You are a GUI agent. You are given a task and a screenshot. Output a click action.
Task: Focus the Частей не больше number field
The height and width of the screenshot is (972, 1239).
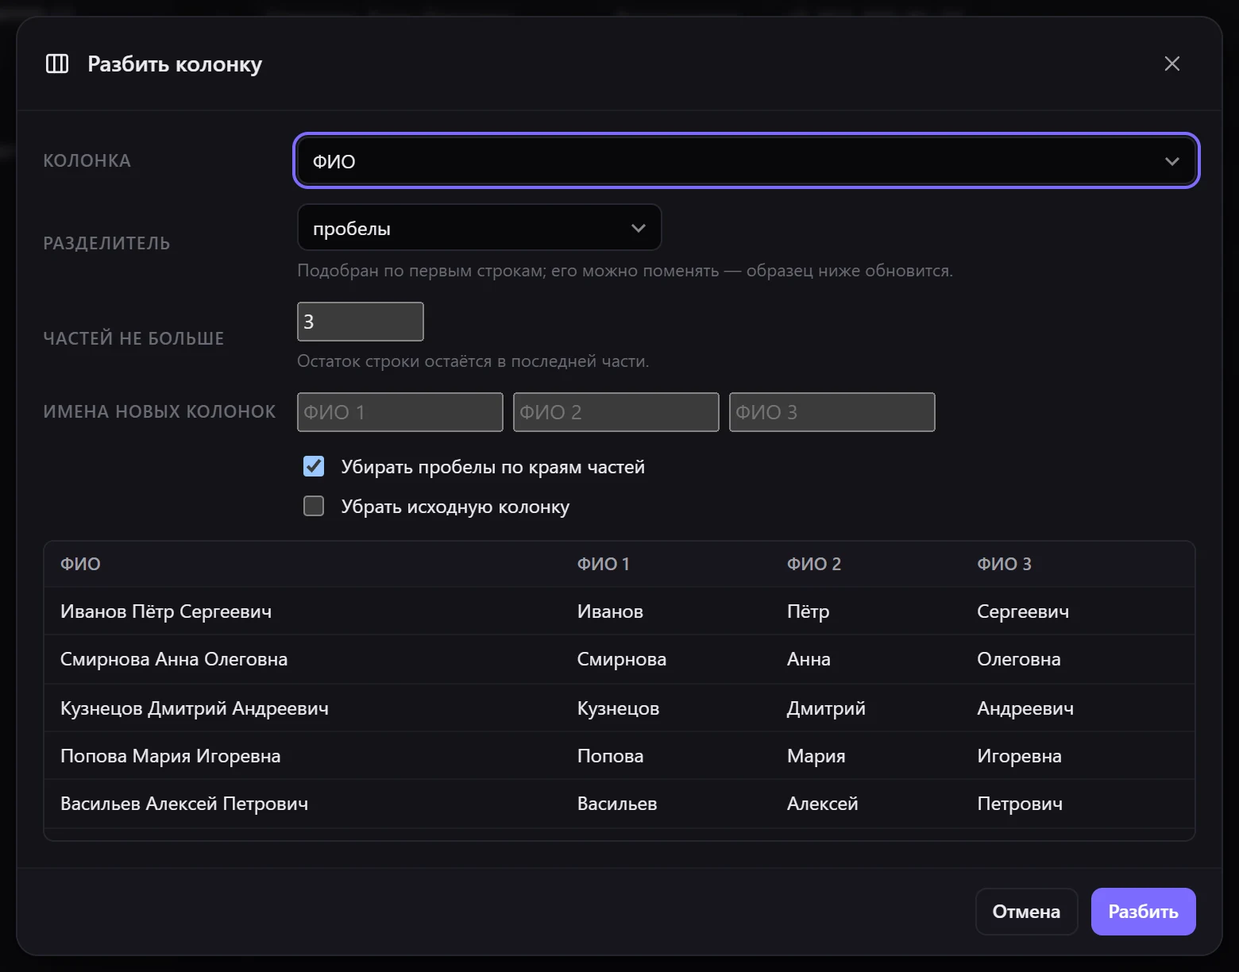tap(360, 322)
